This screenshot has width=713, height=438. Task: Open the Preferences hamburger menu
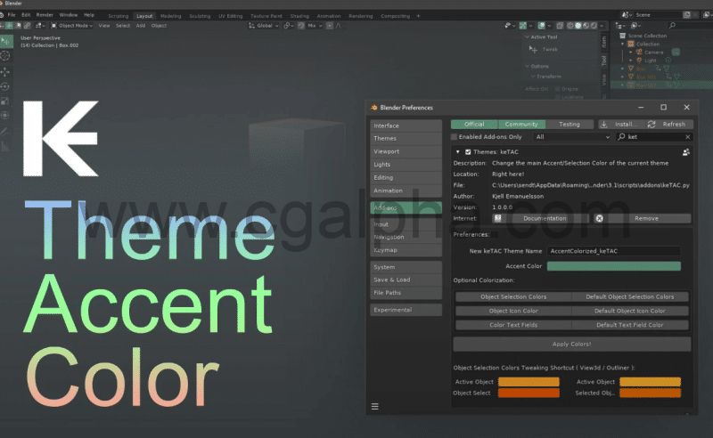coord(374,406)
